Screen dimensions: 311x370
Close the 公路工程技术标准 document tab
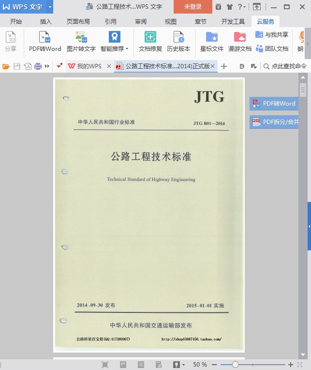(212, 66)
